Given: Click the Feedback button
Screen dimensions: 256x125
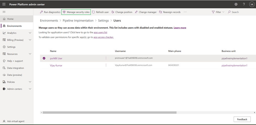Looking at the screenshot, I should tap(242, 119).
